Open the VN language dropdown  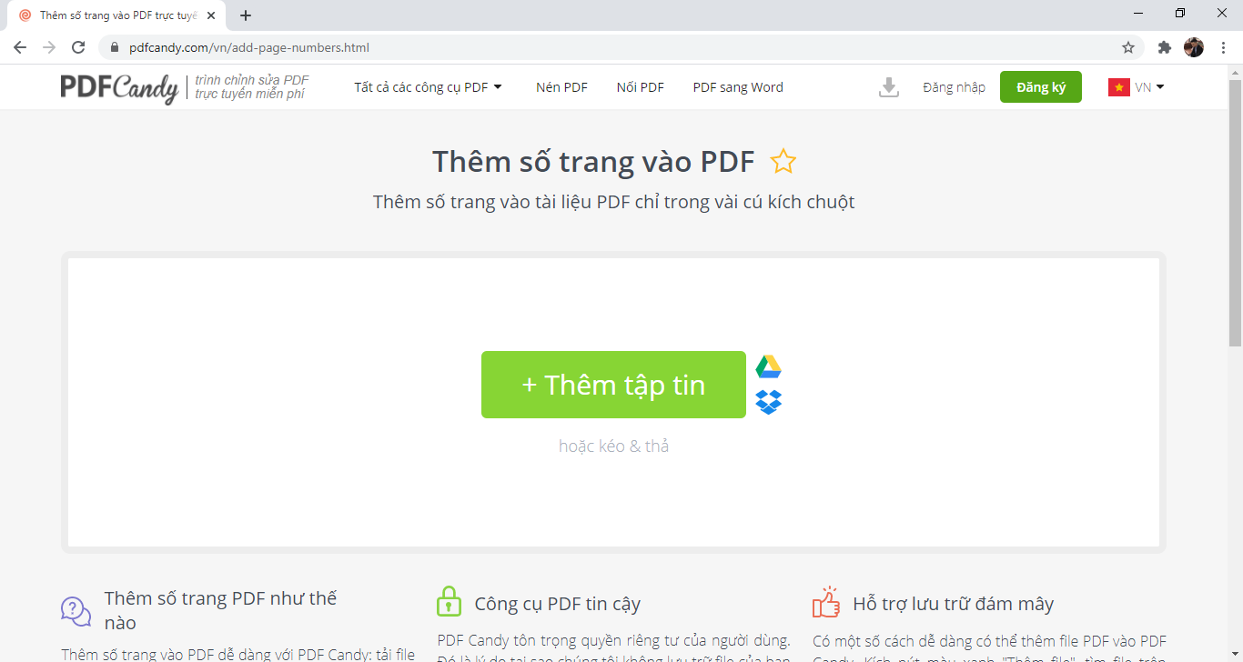click(x=1150, y=87)
